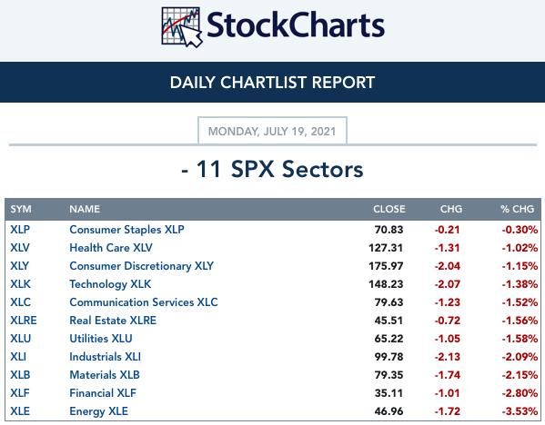Open the Communication Services XLC link

tap(144, 302)
